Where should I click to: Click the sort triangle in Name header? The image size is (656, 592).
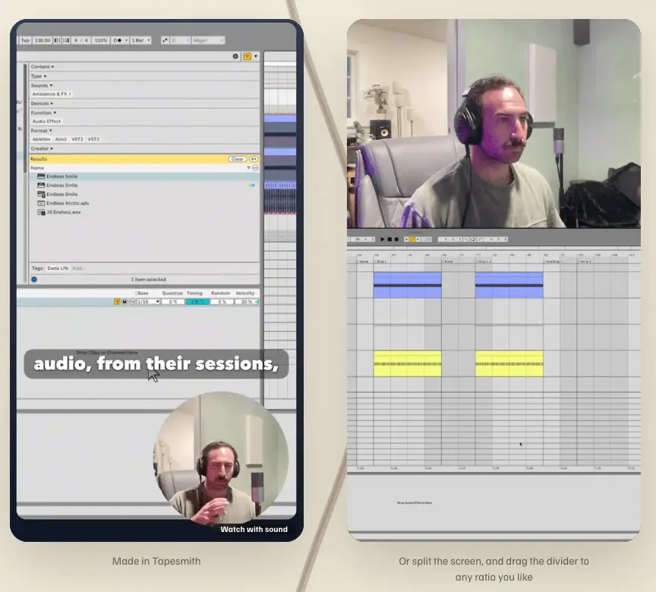point(248,168)
